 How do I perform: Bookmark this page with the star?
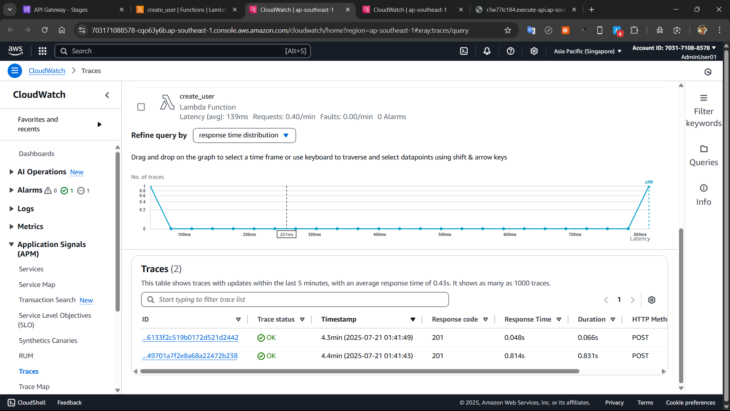point(508,30)
